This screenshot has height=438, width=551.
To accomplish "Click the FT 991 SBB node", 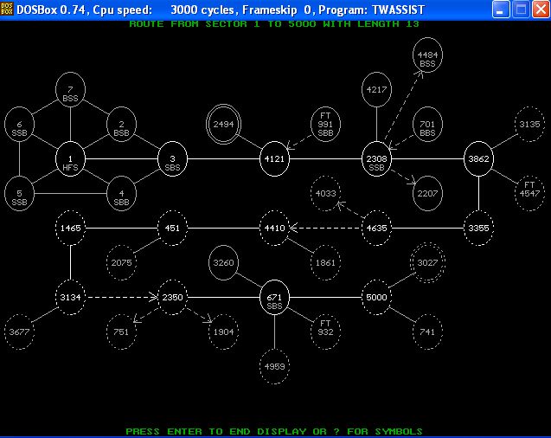I will pyautogui.click(x=325, y=125).
